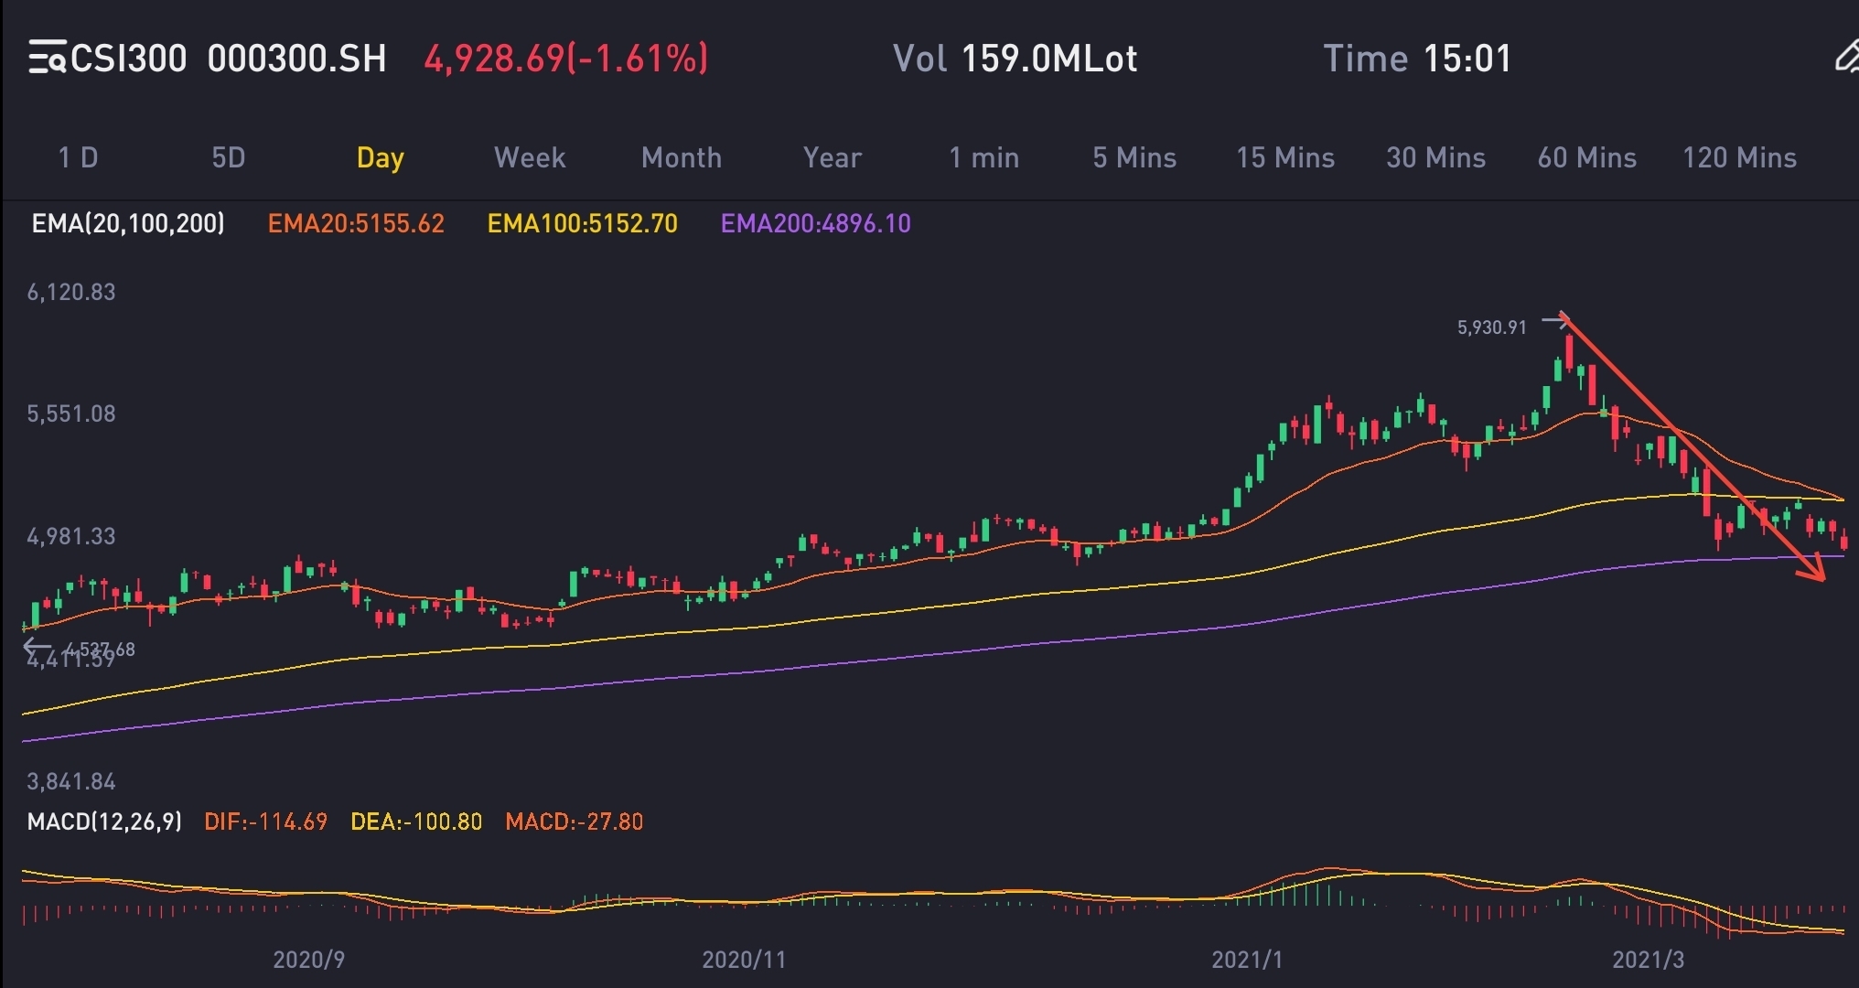The width and height of the screenshot is (1859, 988).
Task: Click the EMA200 purple value label
Action: tap(815, 223)
